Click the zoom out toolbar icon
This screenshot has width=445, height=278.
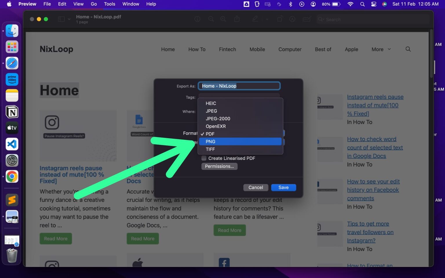[211, 19]
